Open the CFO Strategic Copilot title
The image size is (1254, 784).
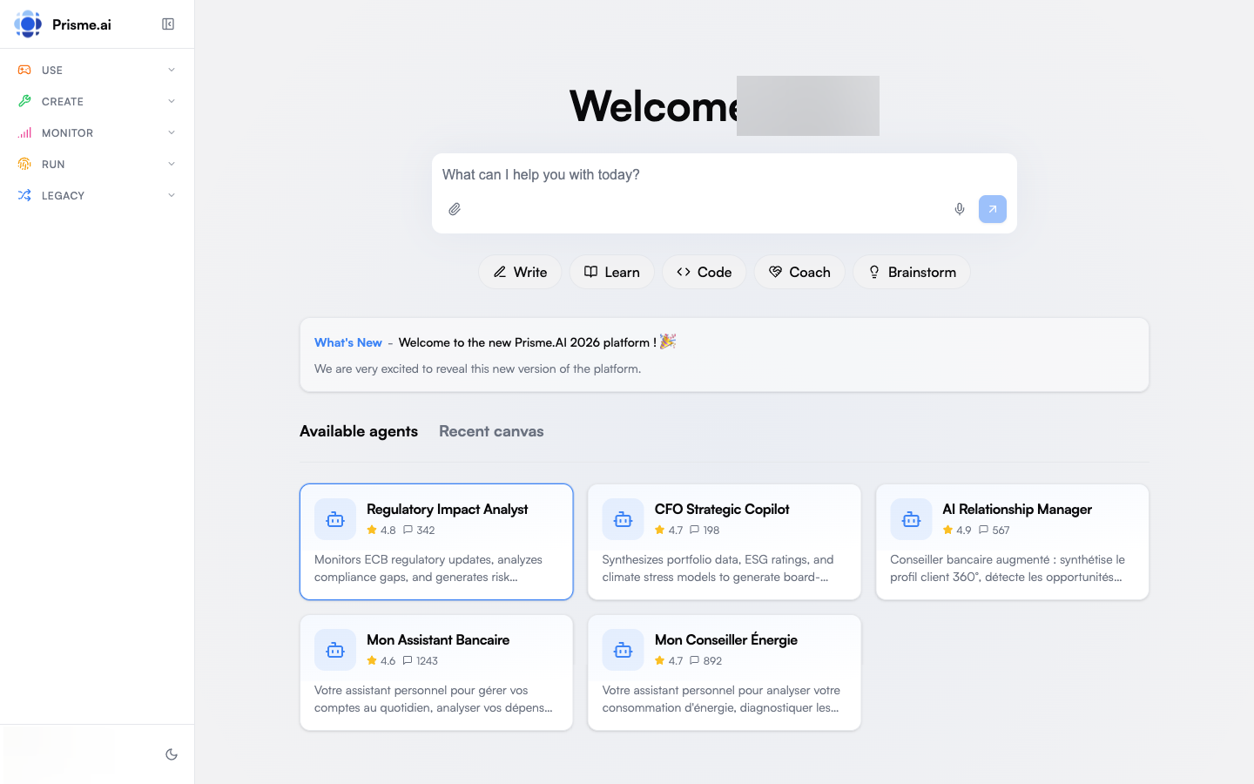[x=722, y=509]
